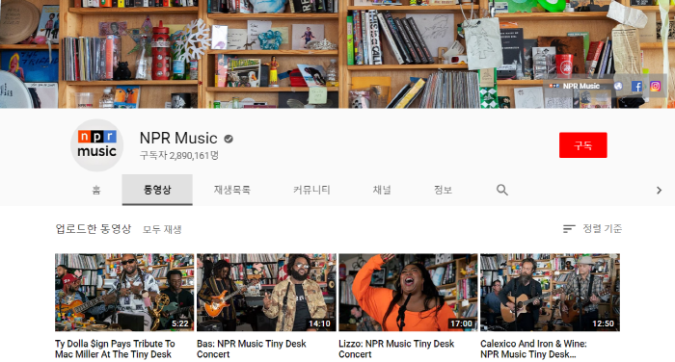The image size is (675, 362).
Task: Open the 정렬 기준 sort dropdown
Action: [592, 229]
